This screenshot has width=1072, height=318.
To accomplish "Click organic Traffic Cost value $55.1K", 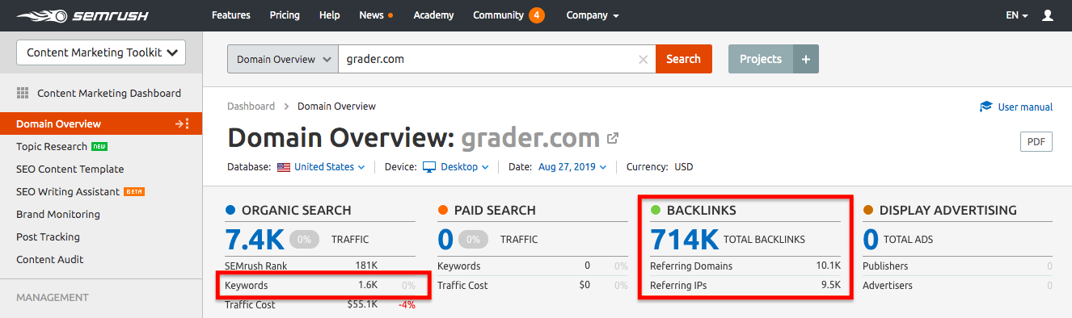I will 363,304.
